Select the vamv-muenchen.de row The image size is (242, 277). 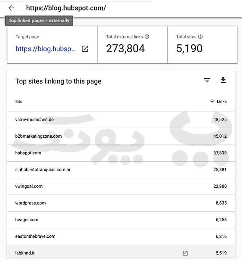click(x=121, y=120)
